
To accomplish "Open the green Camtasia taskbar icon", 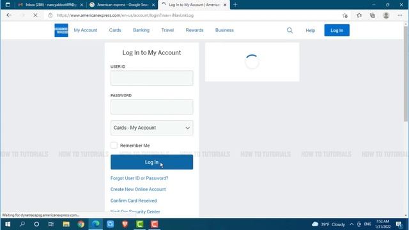I will (x=139, y=224).
